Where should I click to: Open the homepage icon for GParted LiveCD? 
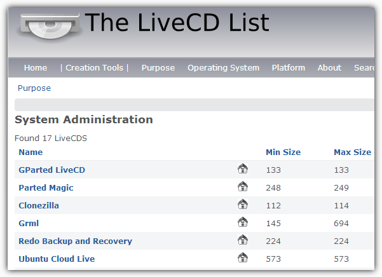point(243,168)
